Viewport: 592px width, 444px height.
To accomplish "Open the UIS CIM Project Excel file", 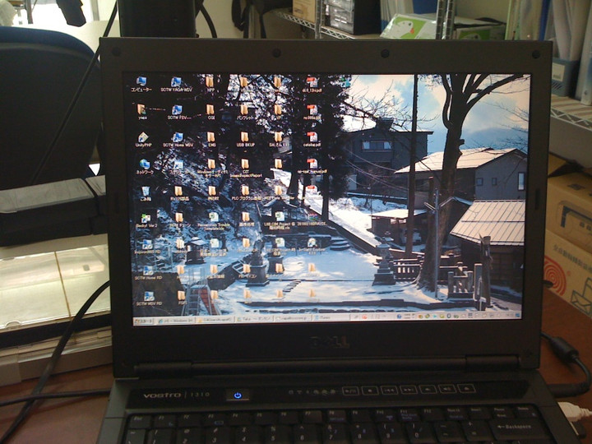I will pos(280,220).
